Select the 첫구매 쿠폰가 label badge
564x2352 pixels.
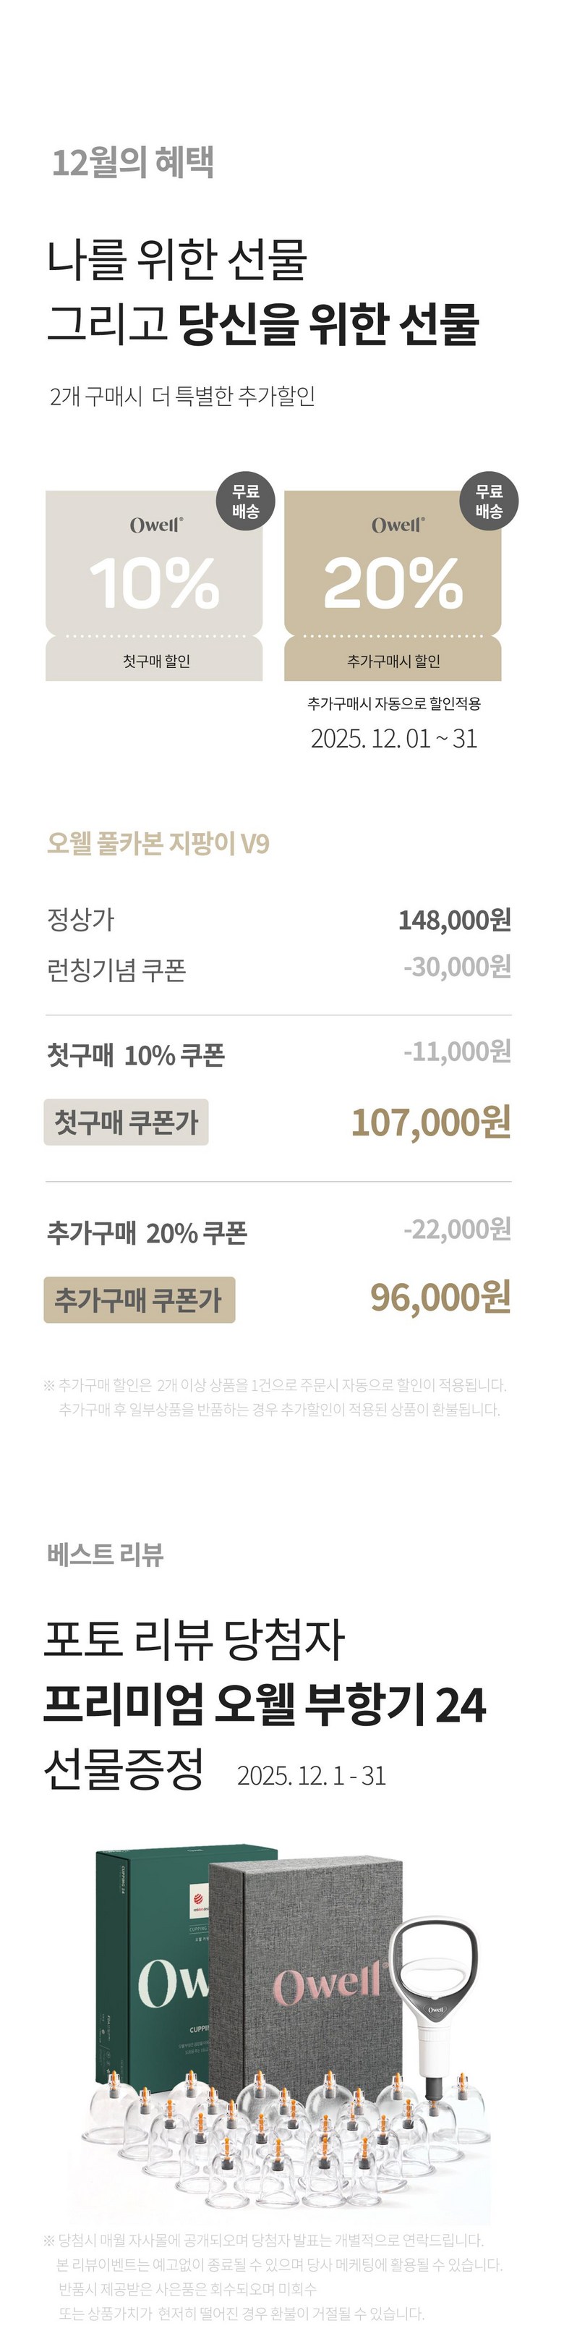tap(126, 1122)
